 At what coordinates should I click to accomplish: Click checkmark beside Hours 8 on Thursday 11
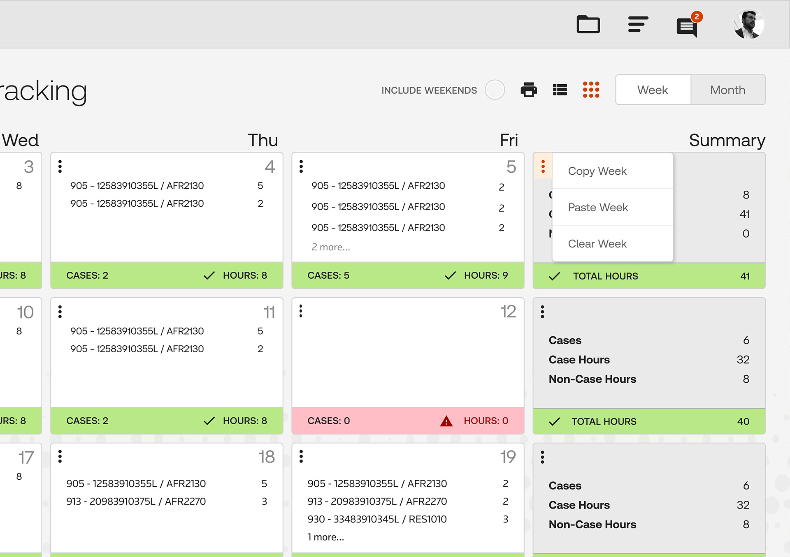(x=209, y=421)
